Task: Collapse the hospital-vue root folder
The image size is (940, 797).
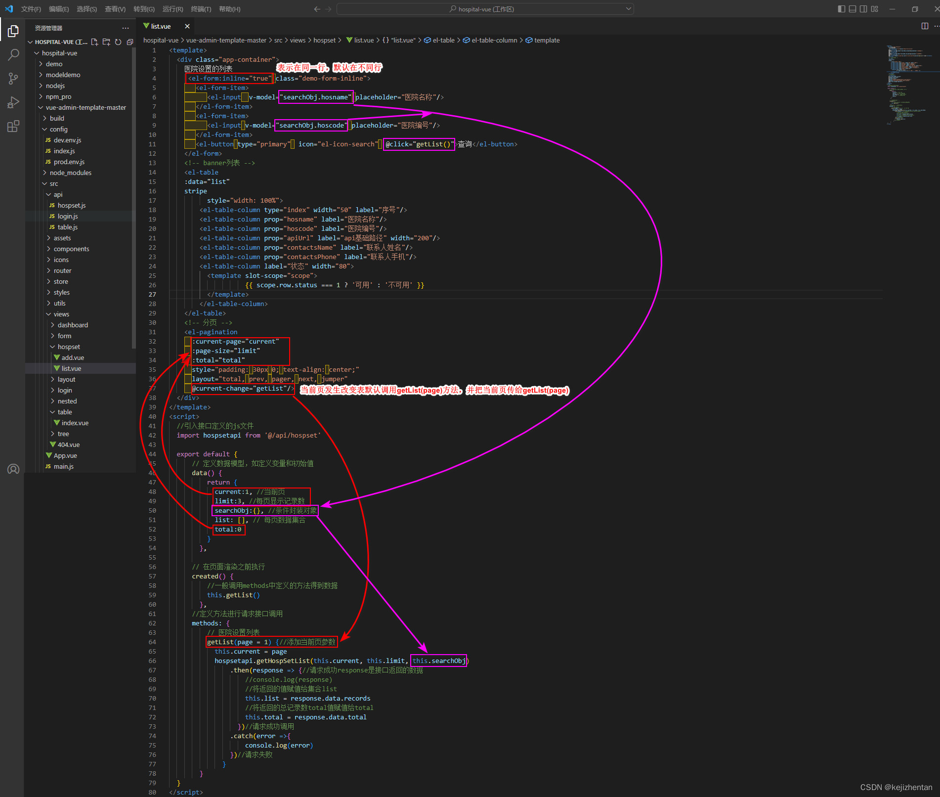Action: tap(59, 53)
